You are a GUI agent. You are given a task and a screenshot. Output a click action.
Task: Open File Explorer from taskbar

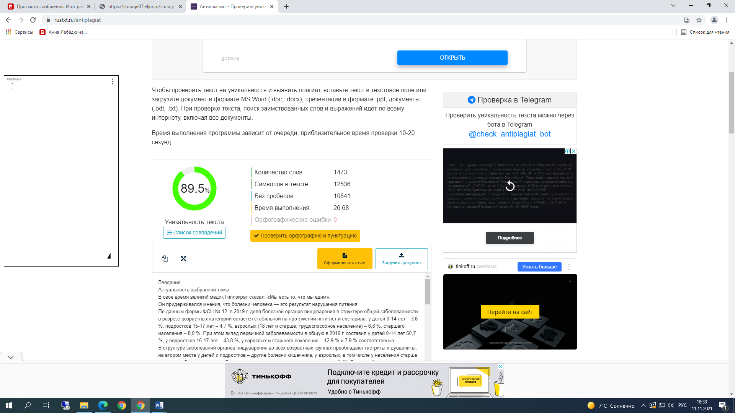point(84,405)
